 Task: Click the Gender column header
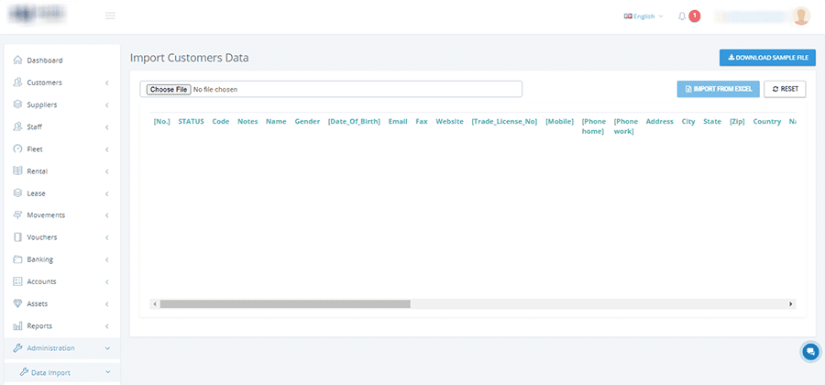(x=307, y=122)
